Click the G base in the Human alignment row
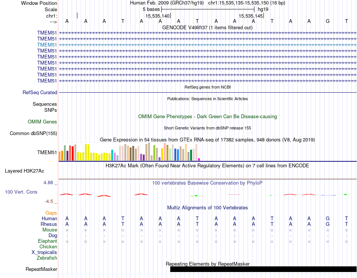This screenshot has height=278, width=357. [328, 218]
